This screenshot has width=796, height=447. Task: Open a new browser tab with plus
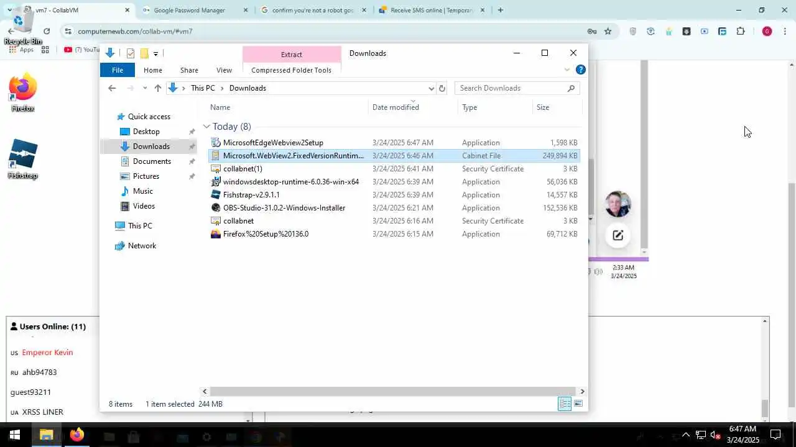(500, 10)
